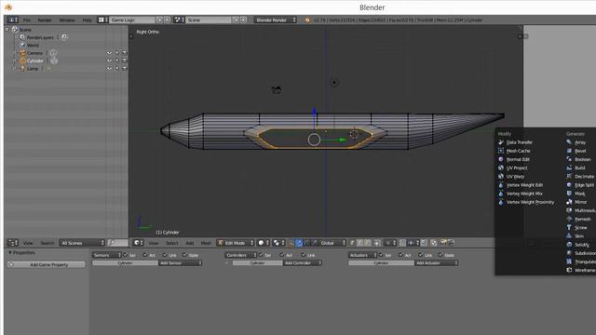Click the outliner search field

tap(117, 243)
